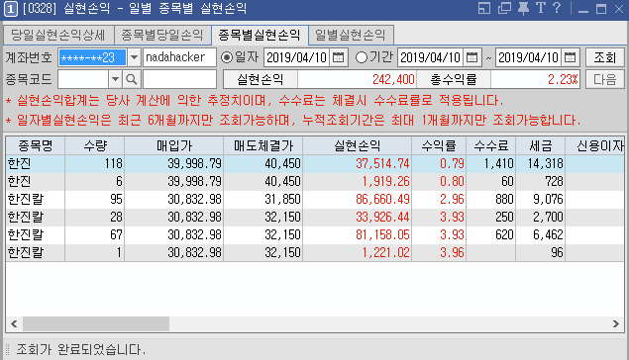Click realized profit value 81,158.05
629x360 pixels.
click(x=382, y=234)
